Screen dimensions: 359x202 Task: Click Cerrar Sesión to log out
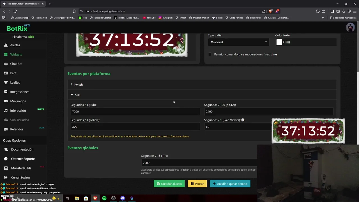tap(20, 177)
